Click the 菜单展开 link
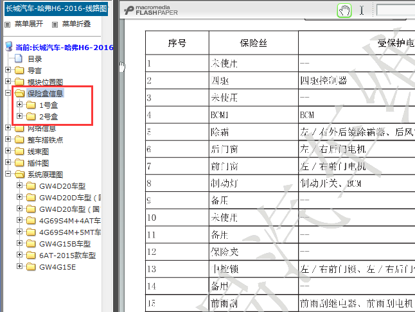415x312 pixels. (28, 24)
